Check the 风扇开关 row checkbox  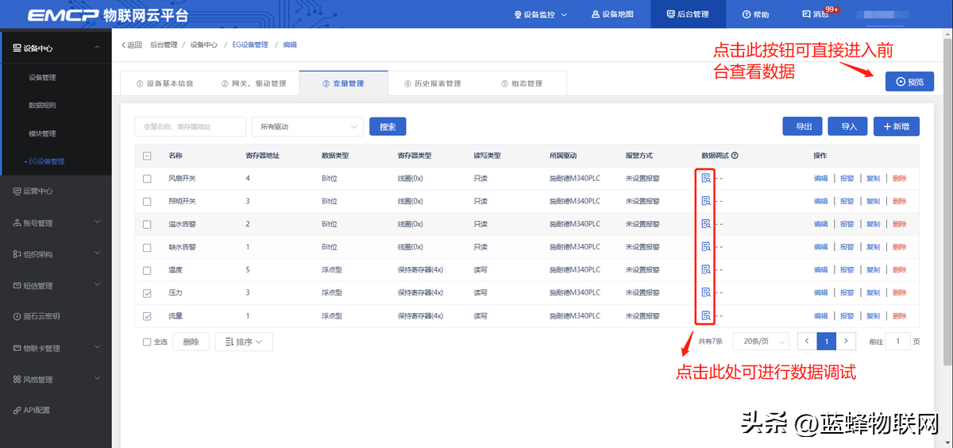coord(147,179)
